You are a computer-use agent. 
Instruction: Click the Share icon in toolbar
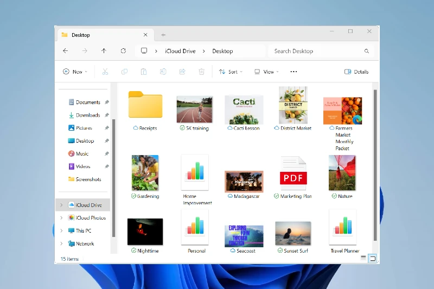point(182,72)
